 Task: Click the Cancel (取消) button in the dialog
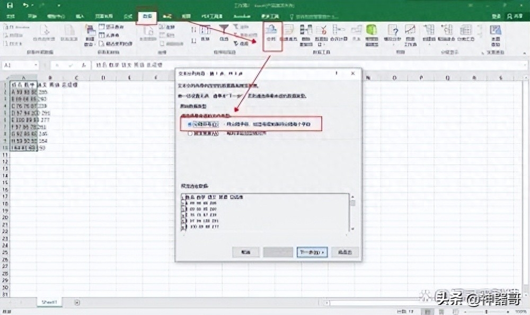[245, 252]
